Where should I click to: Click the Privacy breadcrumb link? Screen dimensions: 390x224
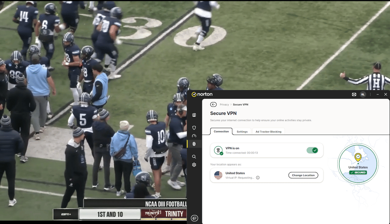click(x=224, y=105)
